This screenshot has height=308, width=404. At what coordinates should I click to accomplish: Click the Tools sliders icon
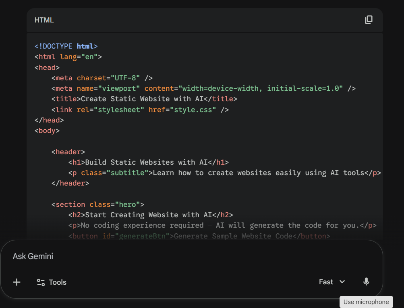coord(41,282)
